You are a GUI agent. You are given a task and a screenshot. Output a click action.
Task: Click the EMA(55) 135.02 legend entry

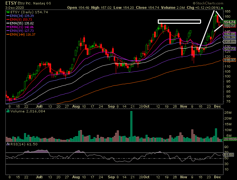point(20,23)
